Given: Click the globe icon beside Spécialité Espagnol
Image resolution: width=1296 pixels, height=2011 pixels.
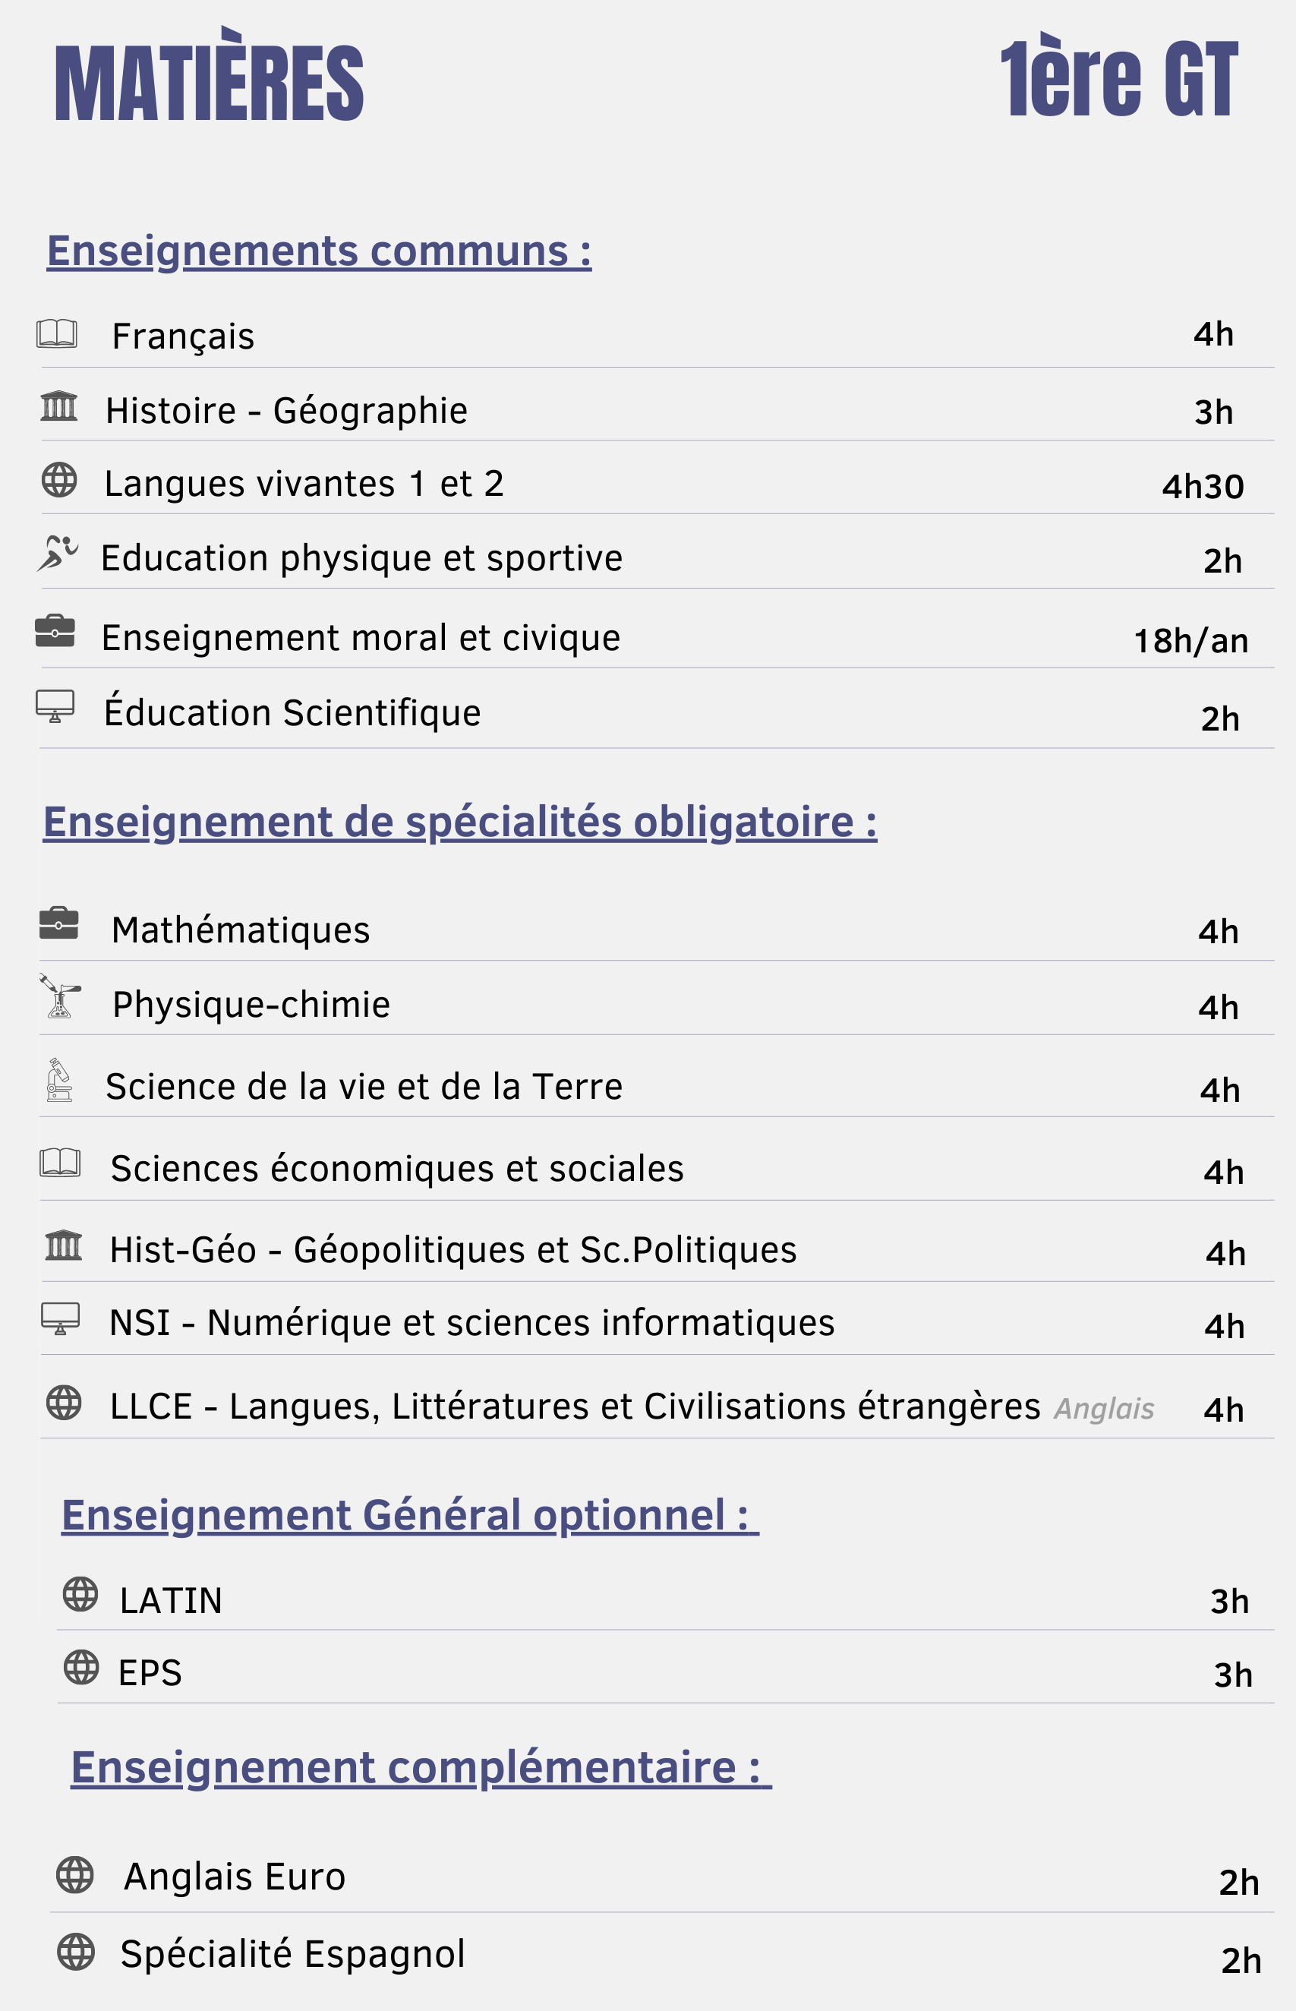Looking at the screenshot, I should pyautogui.click(x=76, y=1952).
